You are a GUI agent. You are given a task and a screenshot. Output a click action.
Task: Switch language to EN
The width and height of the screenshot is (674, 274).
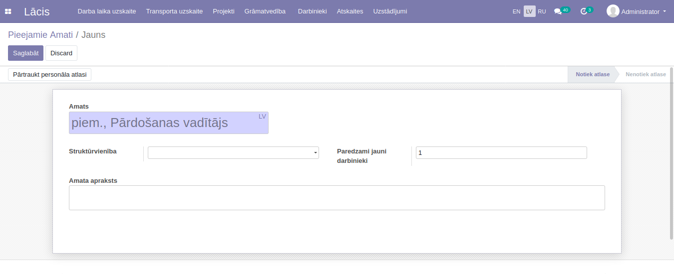pos(516,11)
